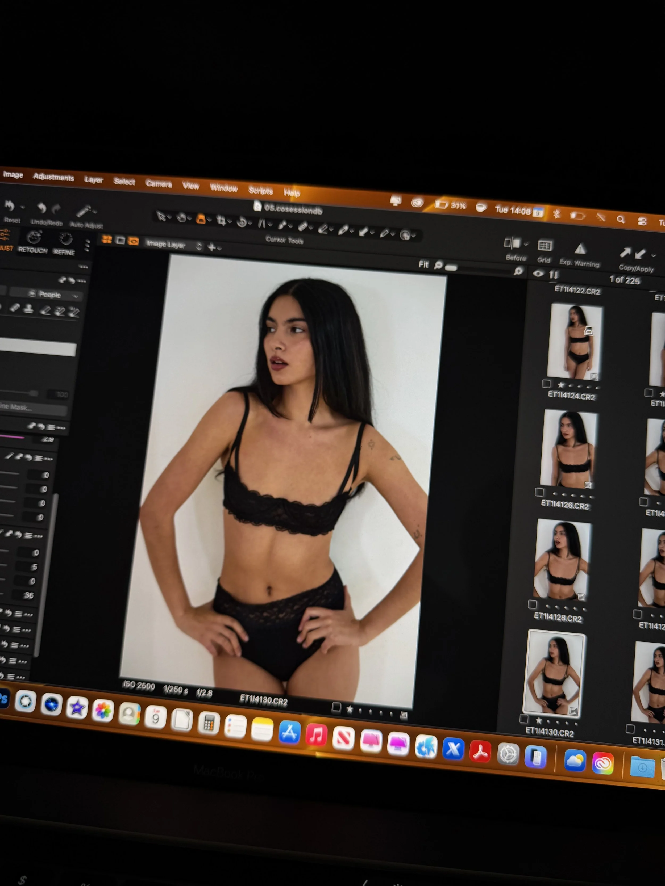Image resolution: width=665 pixels, height=886 pixels.
Task: Toggle the Before/After preview
Action: pyautogui.click(x=514, y=243)
